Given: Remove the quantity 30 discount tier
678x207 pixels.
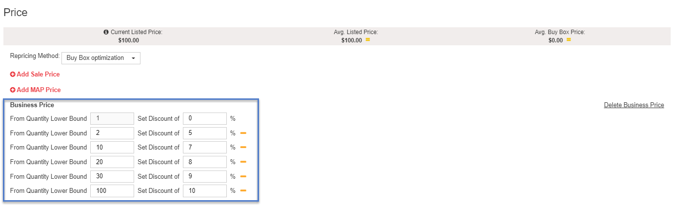Looking at the screenshot, I should (x=243, y=176).
